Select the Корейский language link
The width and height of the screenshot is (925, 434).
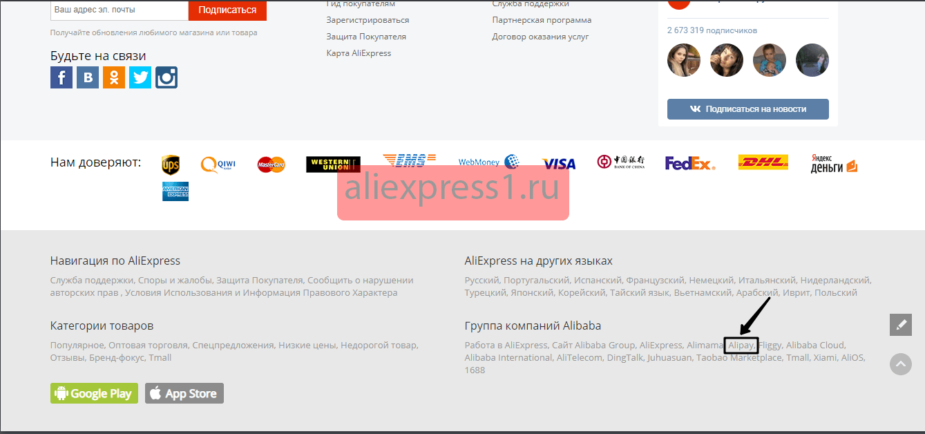point(582,293)
